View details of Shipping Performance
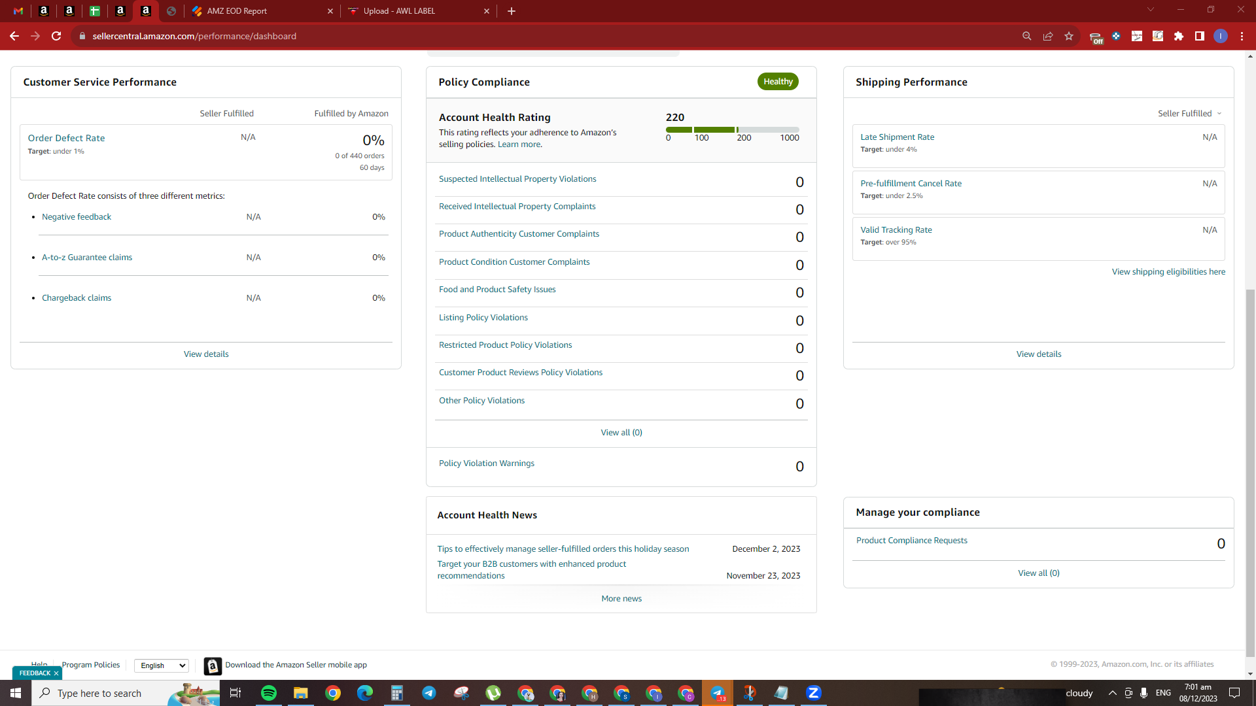 1039,354
